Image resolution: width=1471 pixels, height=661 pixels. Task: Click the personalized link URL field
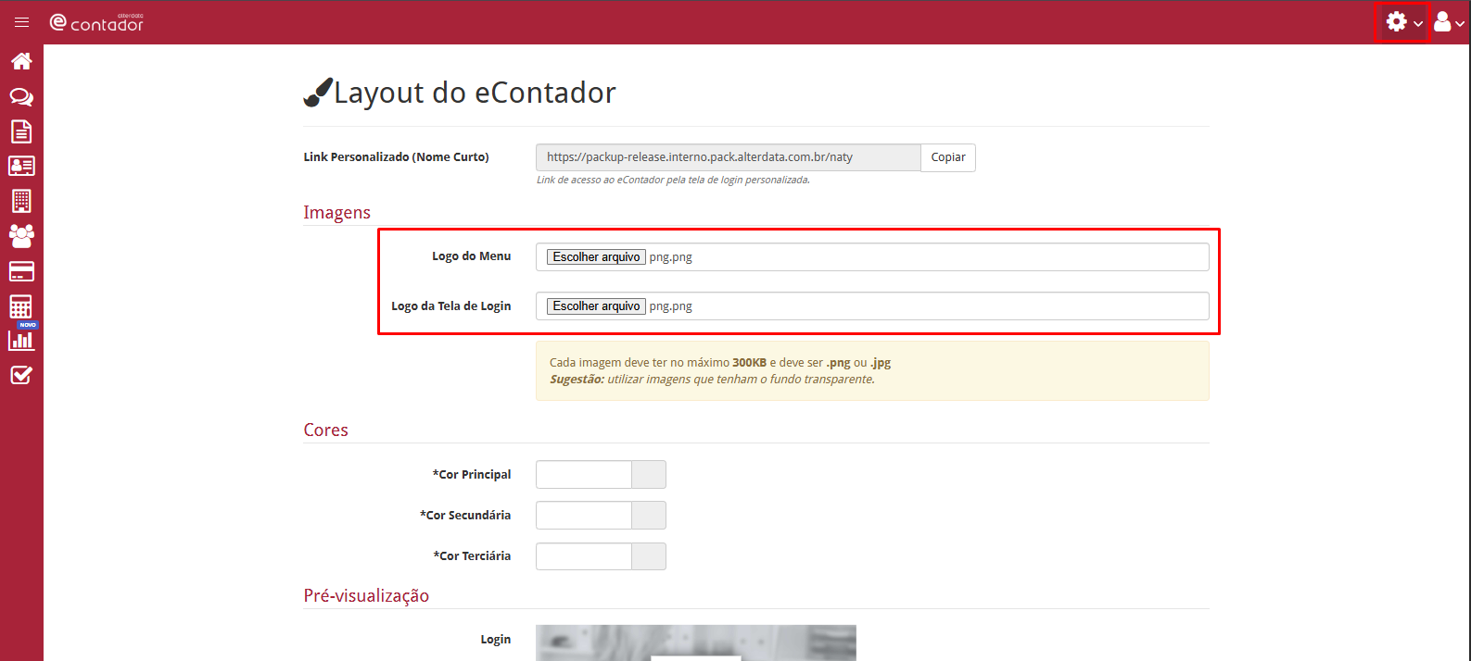(x=728, y=157)
